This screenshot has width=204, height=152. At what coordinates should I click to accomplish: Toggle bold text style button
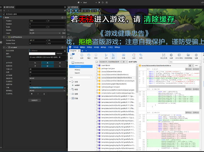tap(32, 94)
